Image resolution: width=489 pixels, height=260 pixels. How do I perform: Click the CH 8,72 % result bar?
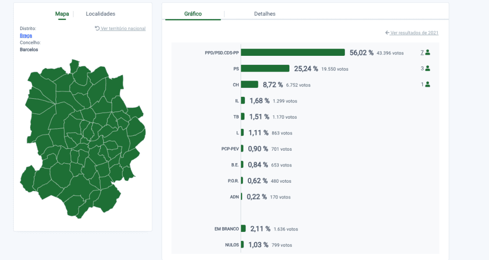point(249,84)
